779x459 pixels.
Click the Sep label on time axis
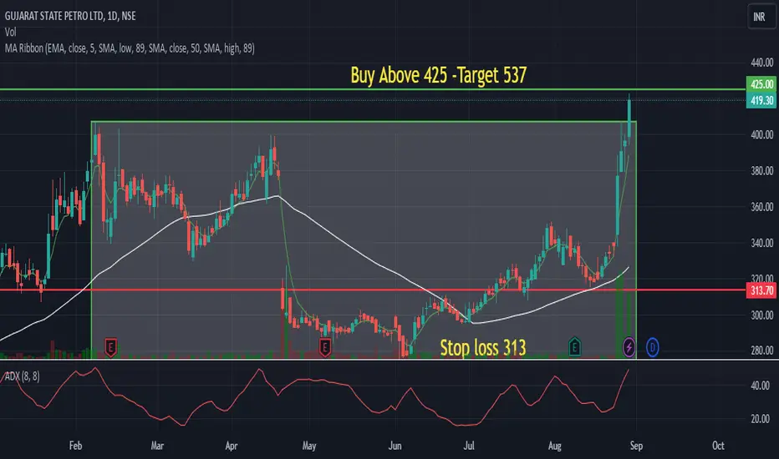point(636,446)
